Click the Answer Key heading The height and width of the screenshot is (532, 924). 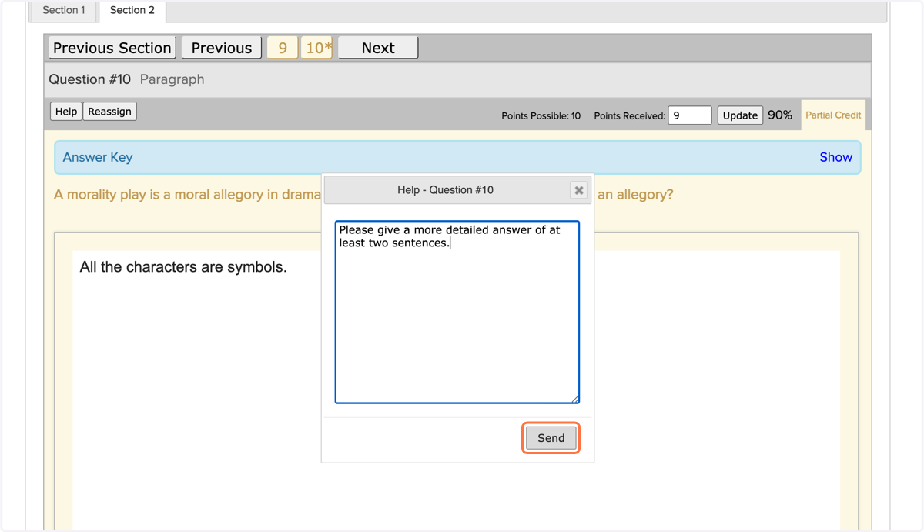point(98,157)
